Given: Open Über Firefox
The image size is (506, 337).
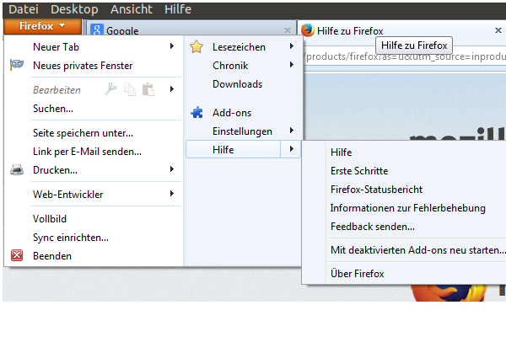Looking at the screenshot, I should (x=358, y=274).
